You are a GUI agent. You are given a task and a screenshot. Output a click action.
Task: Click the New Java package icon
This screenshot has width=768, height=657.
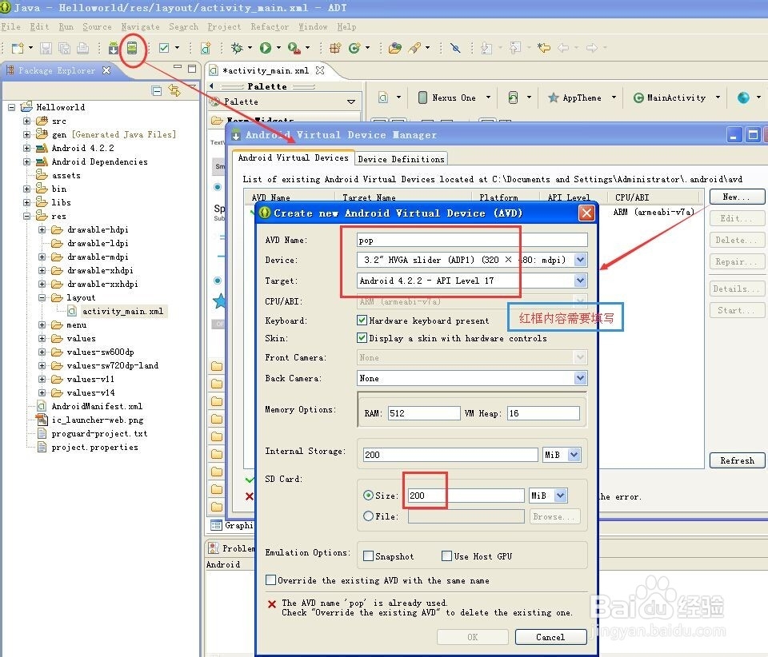click(335, 47)
